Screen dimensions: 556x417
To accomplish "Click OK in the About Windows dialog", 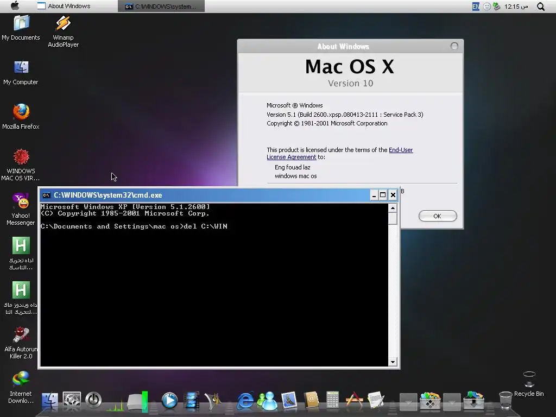I will (x=438, y=216).
